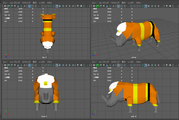Click Grease Pencil icon in front-Z panel
The height and width of the screenshot is (120, 179).
[25, 65]
